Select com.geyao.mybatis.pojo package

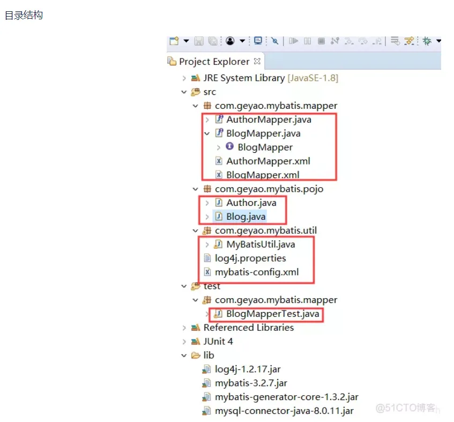(x=269, y=189)
